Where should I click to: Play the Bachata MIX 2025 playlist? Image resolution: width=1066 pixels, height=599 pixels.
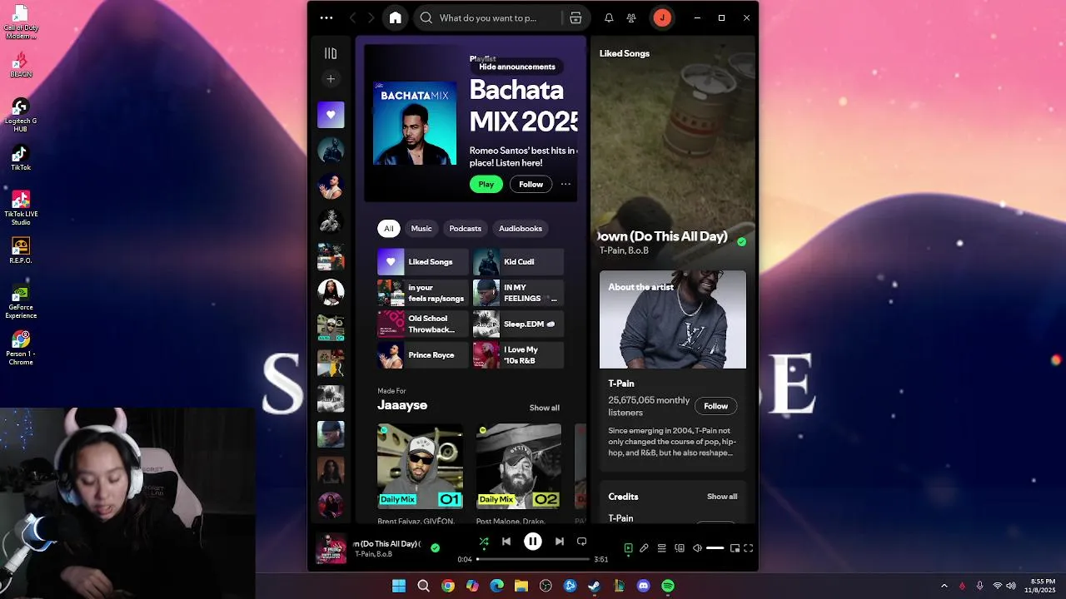[x=486, y=184]
